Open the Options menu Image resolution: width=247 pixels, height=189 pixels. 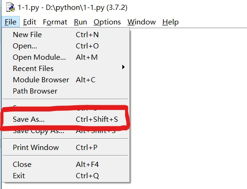coord(107,22)
